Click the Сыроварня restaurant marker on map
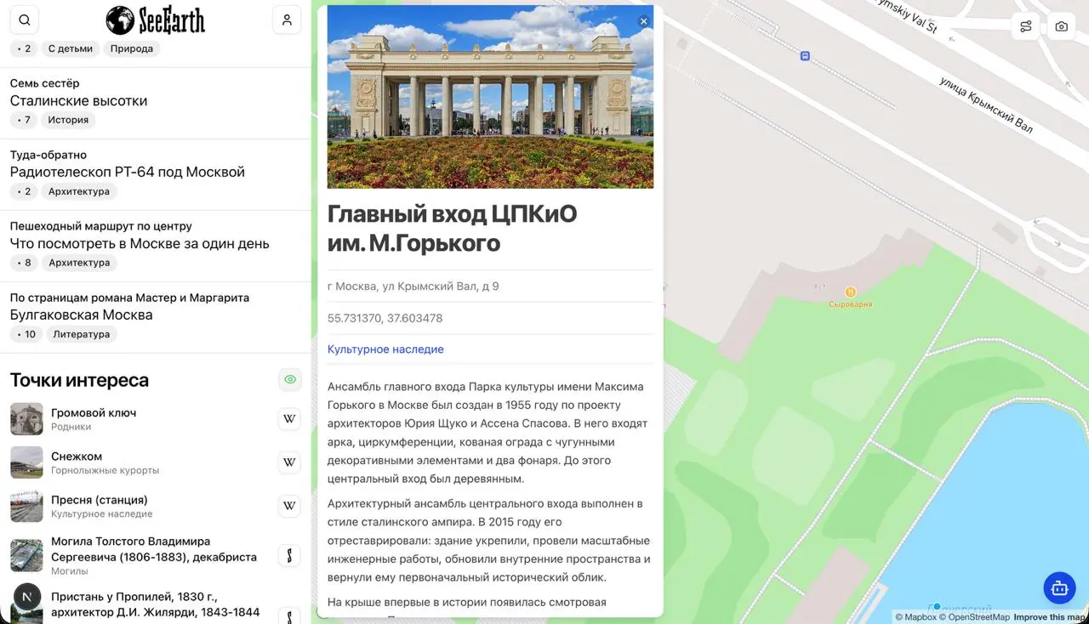 tap(850, 292)
